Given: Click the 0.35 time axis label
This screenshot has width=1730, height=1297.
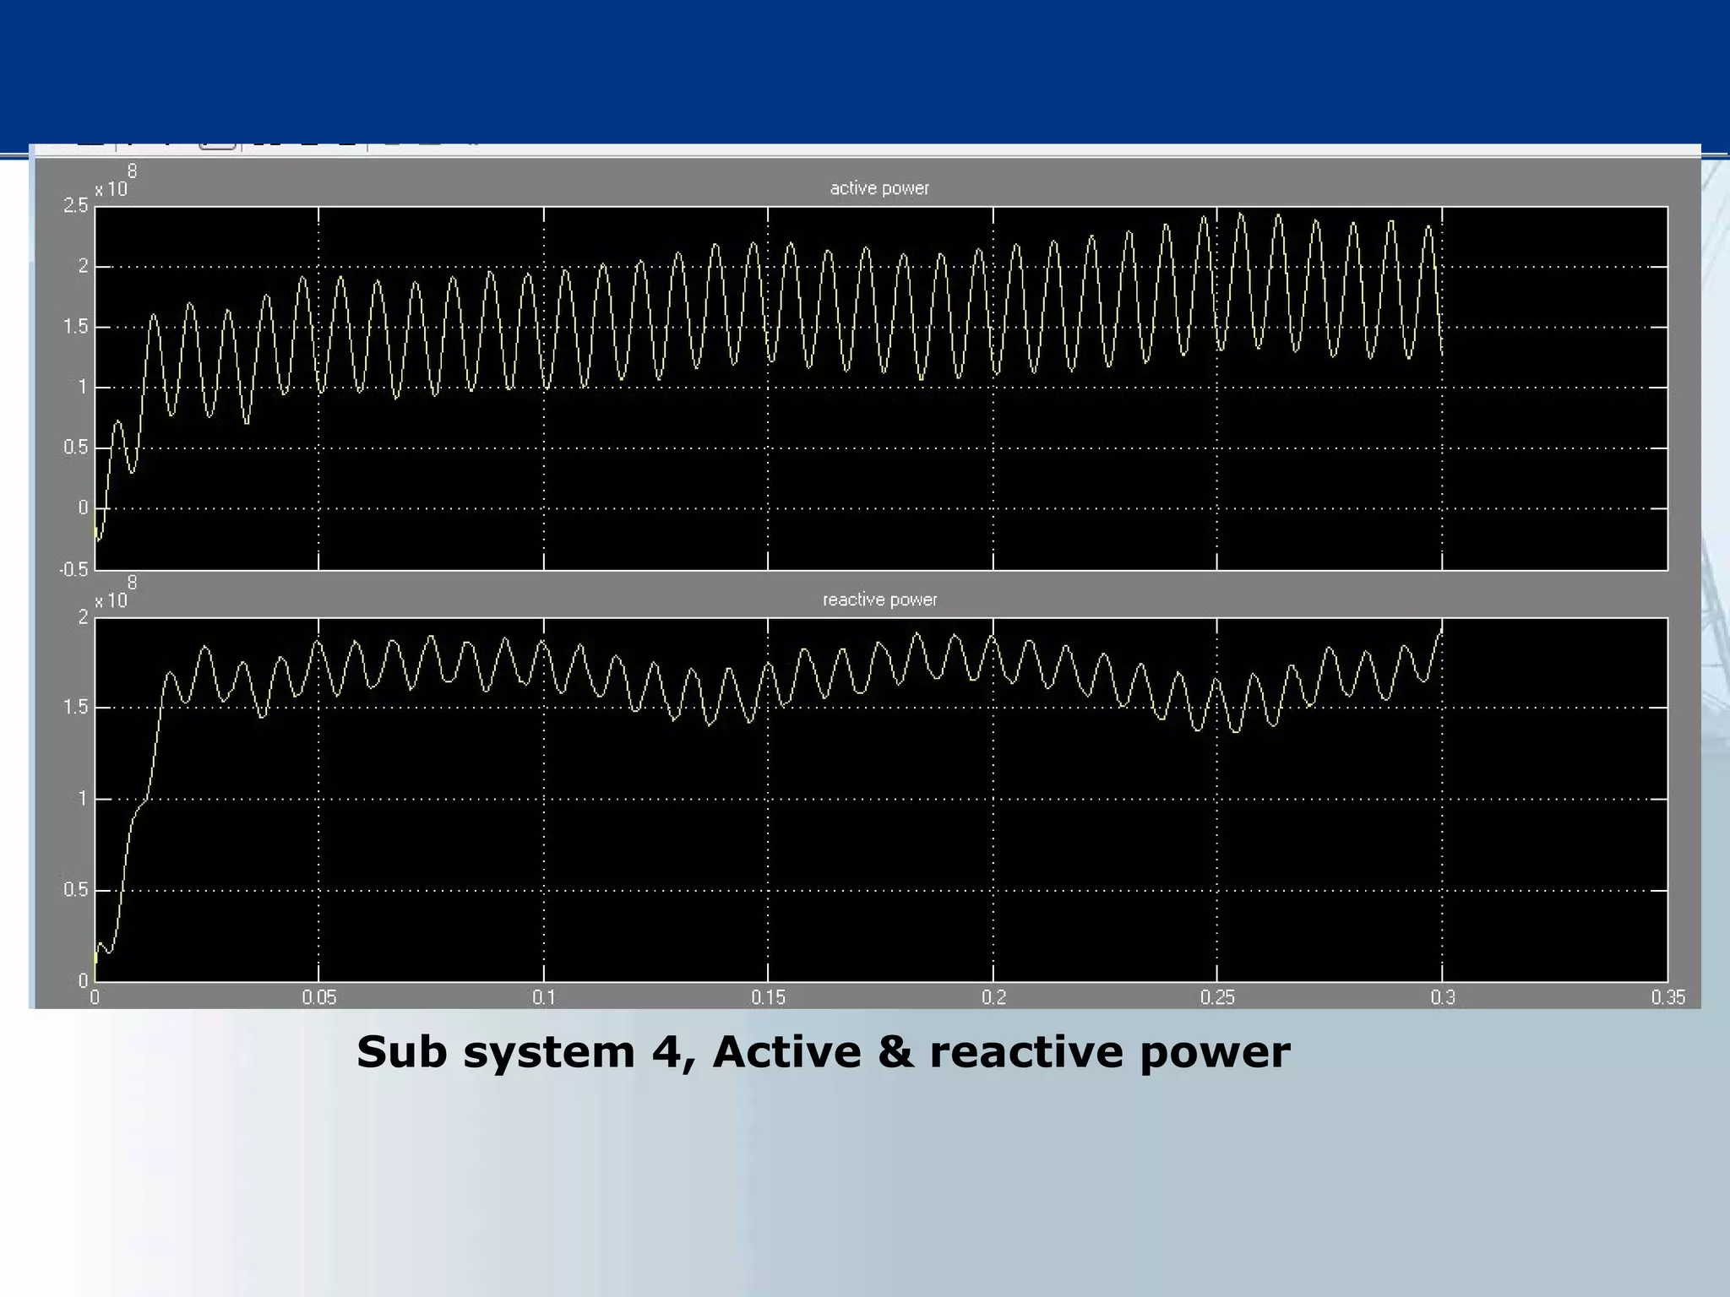Looking at the screenshot, I should 1667,998.
